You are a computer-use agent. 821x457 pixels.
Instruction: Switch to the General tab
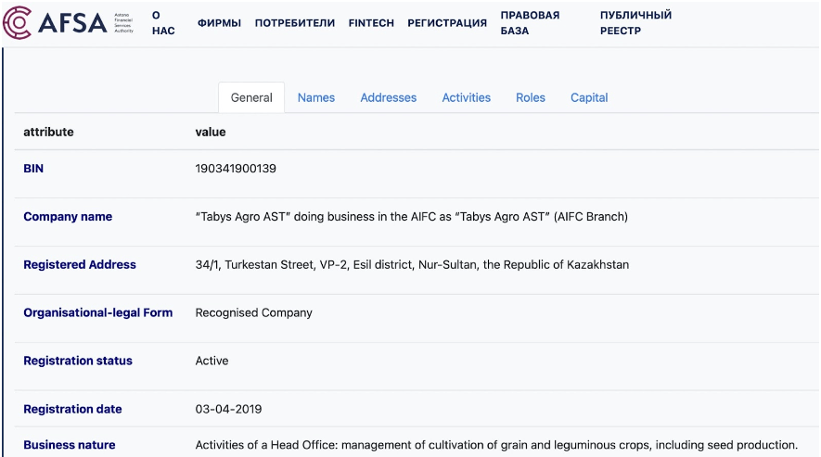click(x=251, y=97)
